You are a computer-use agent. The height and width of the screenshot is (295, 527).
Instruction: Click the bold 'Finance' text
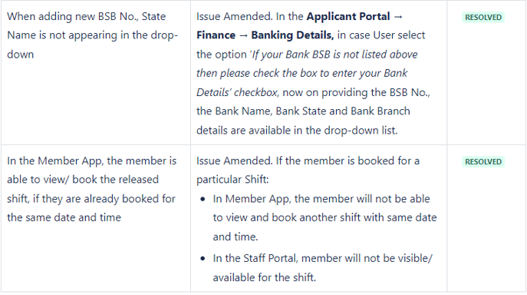216,35
